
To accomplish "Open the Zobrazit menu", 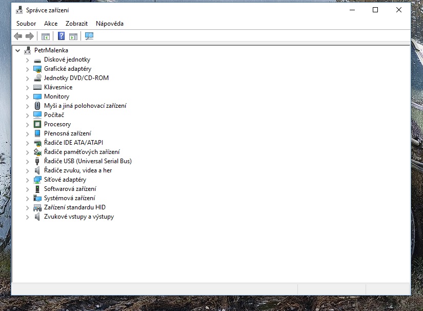I will click(x=76, y=24).
